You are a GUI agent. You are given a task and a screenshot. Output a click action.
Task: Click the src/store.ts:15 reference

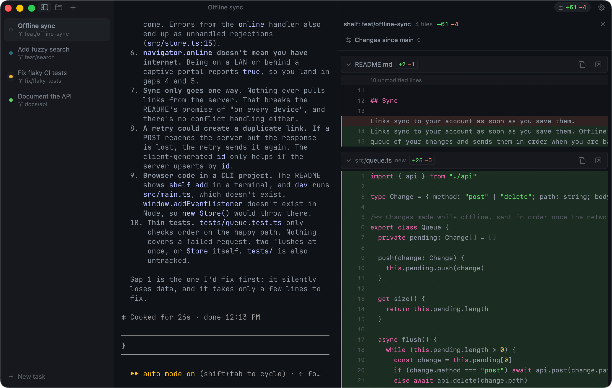[x=180, y=43]
